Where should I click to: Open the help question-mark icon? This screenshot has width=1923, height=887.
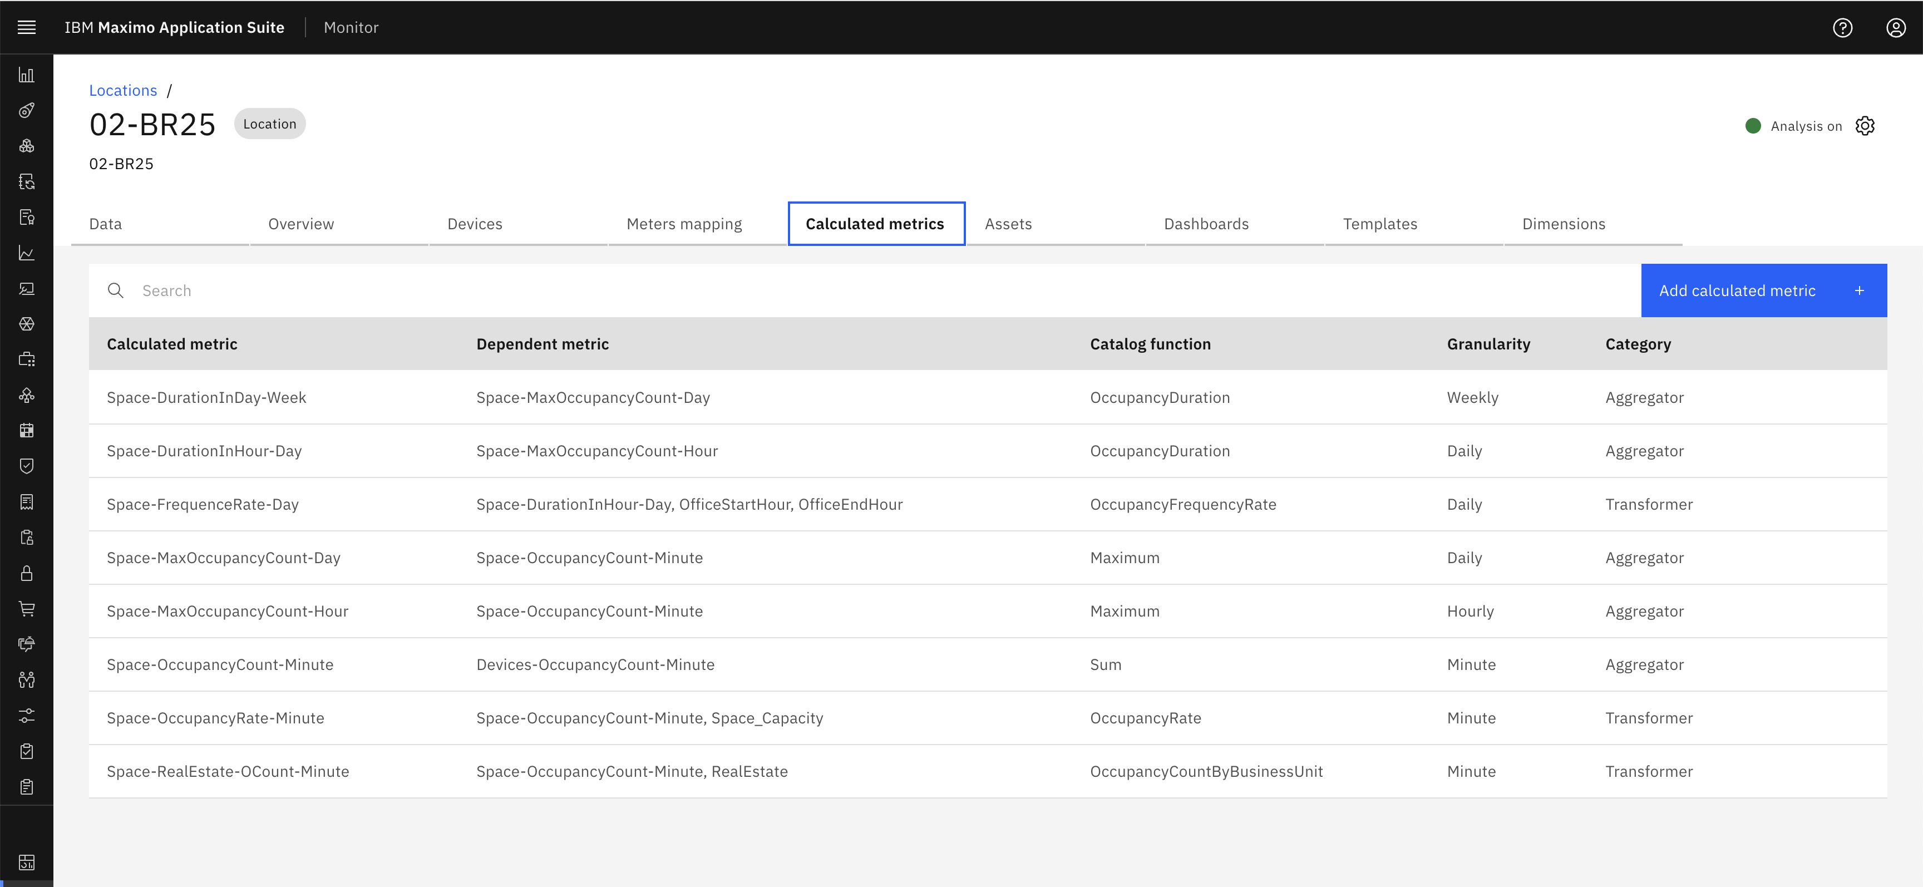[x=1842, y=28]
